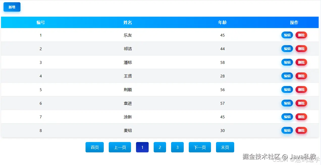
Task: Select the name cell 乐友
Action: (128, 35)
